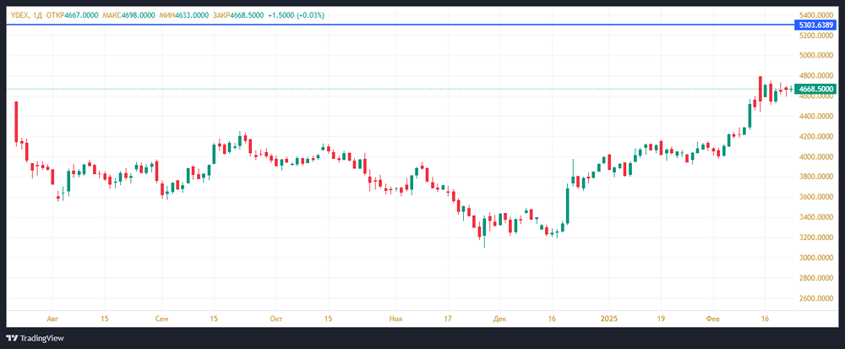845x349 pixels.
Task: Click the 1Д interval label
Action: coord(37,15)
